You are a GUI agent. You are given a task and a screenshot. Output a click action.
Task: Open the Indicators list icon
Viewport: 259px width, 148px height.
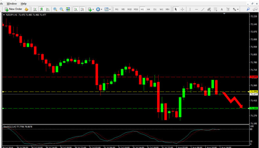coord(90,9)
